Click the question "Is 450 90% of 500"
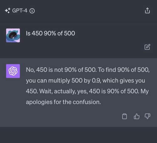157x143 pixels. pyautogui.click(x=51, y=33)
